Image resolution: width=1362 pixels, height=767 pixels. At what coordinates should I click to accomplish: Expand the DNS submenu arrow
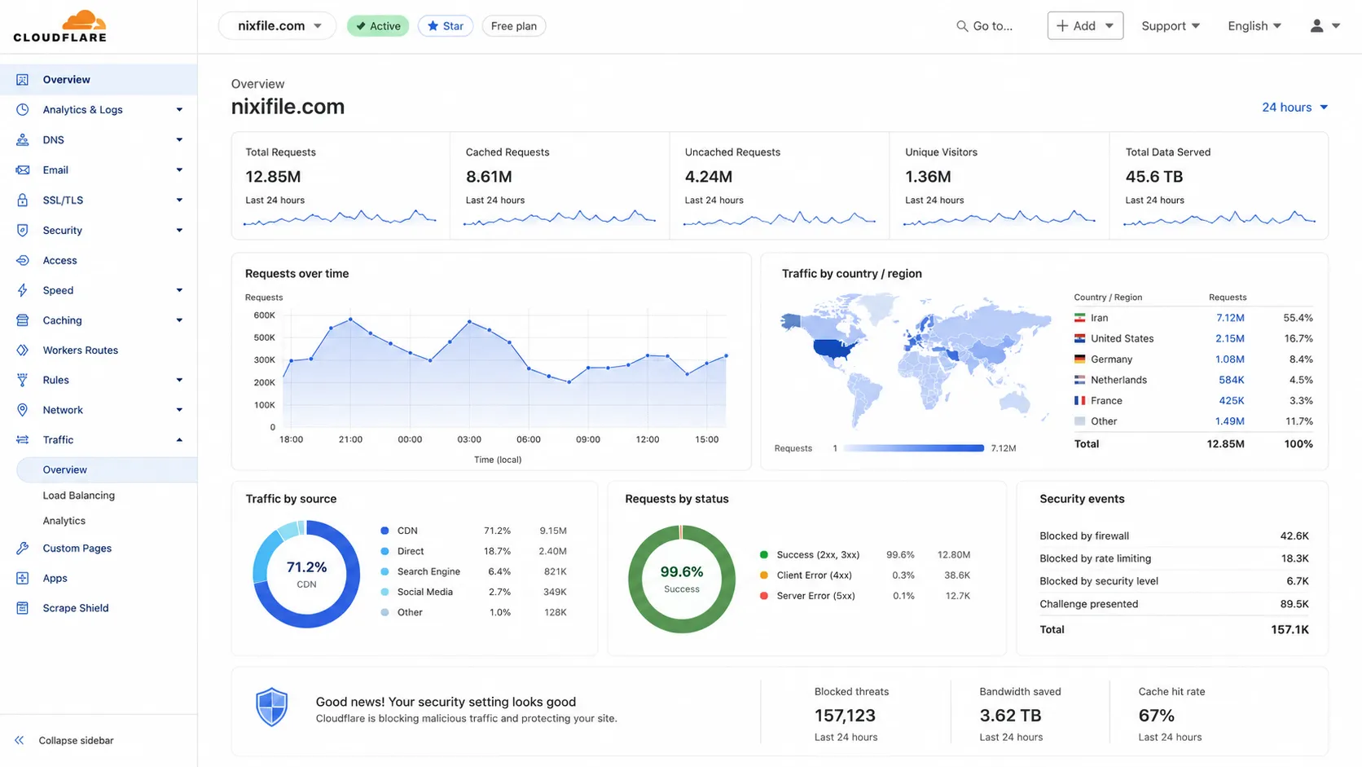(179, 139)
